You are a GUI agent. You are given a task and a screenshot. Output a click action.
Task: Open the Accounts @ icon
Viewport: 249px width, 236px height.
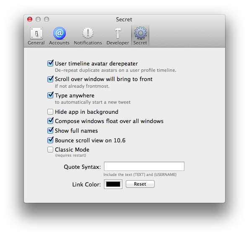click(x=60, y=33)
